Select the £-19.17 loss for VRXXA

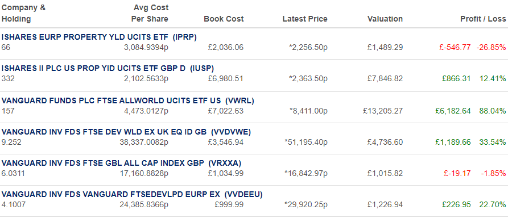pos(457,173)
